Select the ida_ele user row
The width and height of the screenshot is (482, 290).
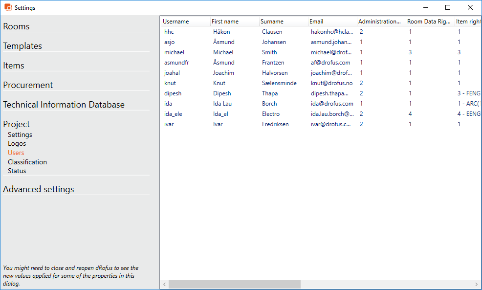tap(173, 114)
